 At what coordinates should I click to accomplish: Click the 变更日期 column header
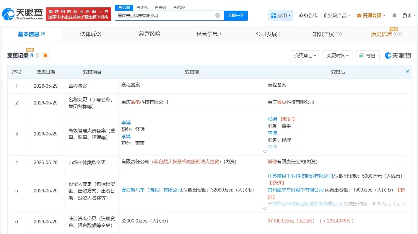pos(45,72)
